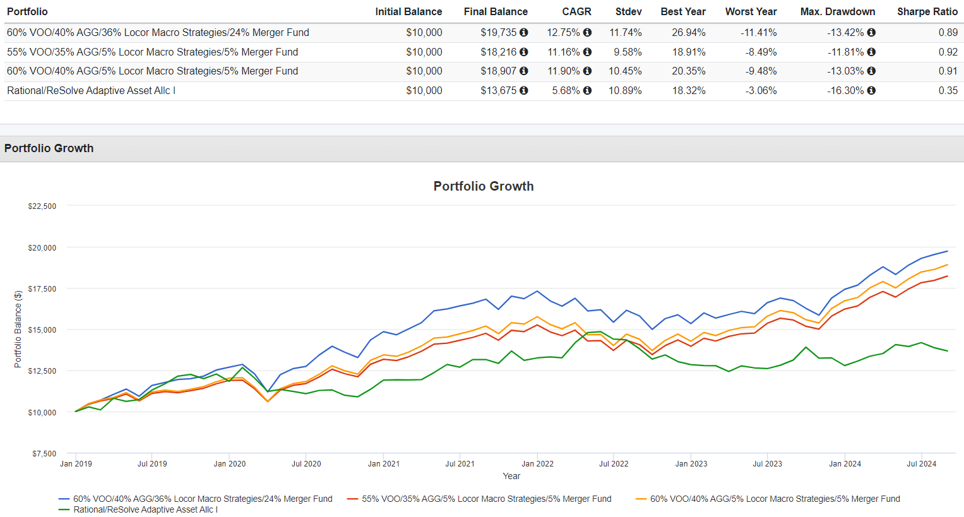Screen dimensions: 964x517
Task: Click the Final Balance column header
Action: point(496,11)
